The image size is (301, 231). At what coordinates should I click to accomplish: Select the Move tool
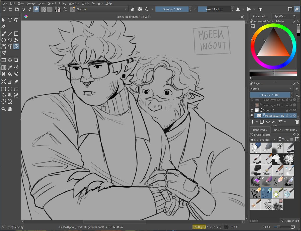[10, 60]
